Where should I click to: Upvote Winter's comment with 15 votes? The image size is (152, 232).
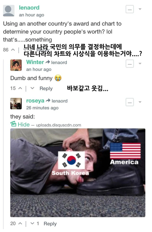pyautogui.click(x=20, y=88)
